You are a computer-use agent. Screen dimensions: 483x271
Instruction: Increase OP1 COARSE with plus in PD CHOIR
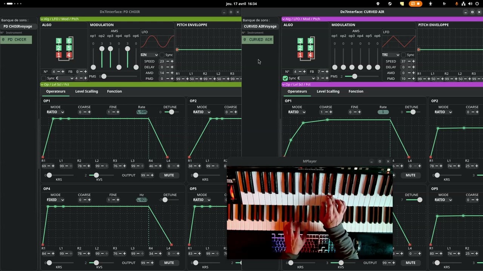click(89, 112)
